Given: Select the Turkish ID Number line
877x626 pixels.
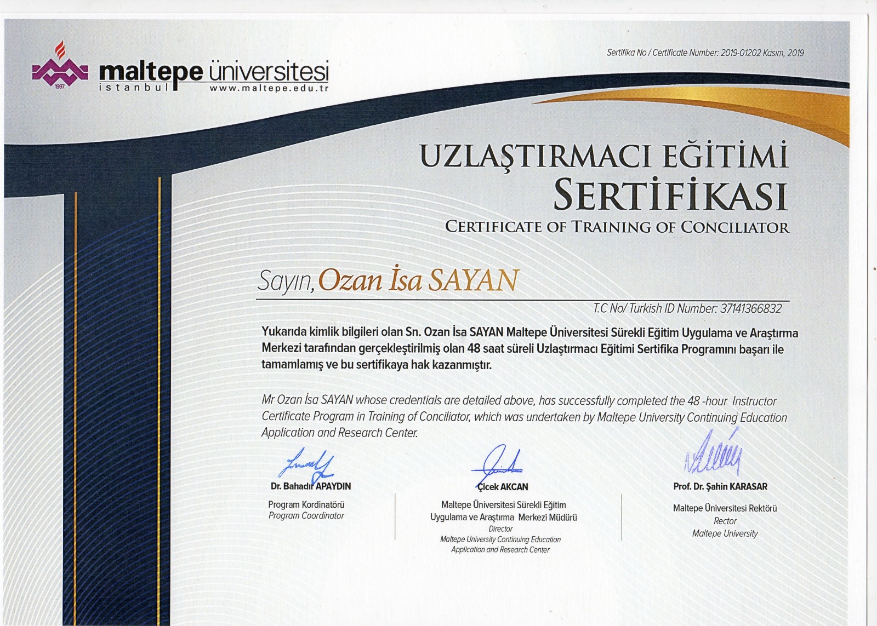Looking at the screenshot, I should 687,309.
